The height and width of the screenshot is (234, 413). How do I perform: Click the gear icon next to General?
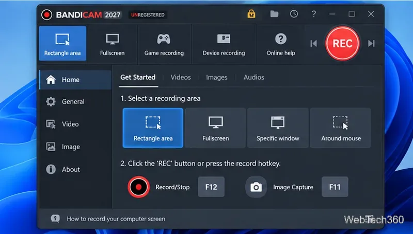click(x=51, y=101)
